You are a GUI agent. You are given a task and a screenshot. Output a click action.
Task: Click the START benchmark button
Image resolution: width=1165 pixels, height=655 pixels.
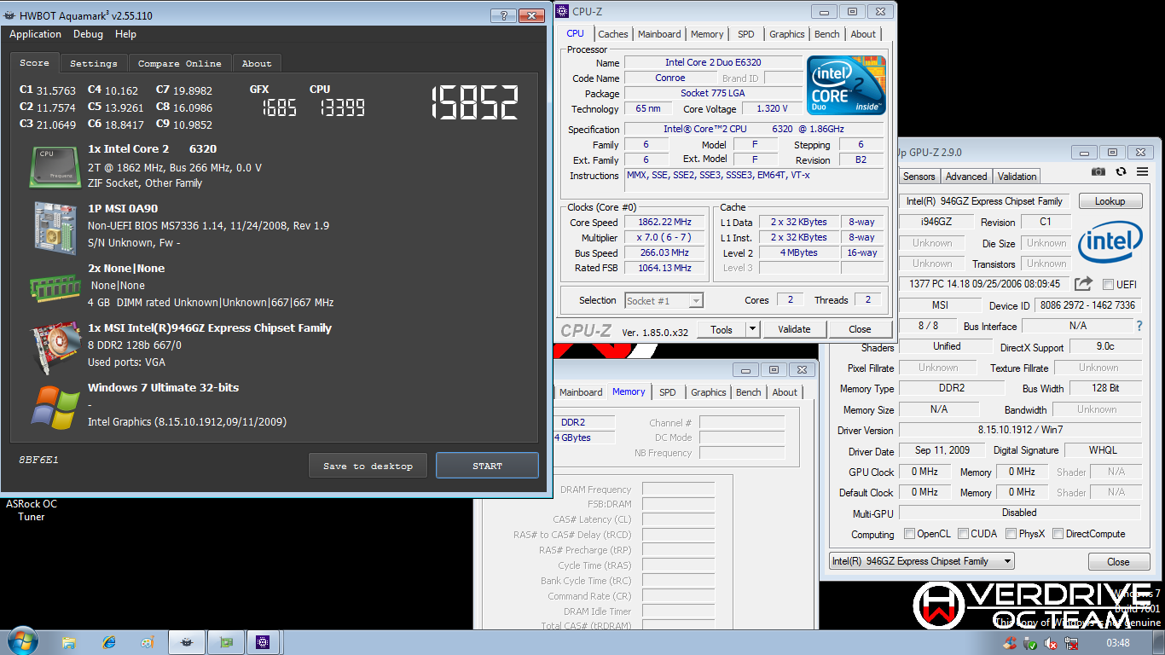[x=487, y=466]
